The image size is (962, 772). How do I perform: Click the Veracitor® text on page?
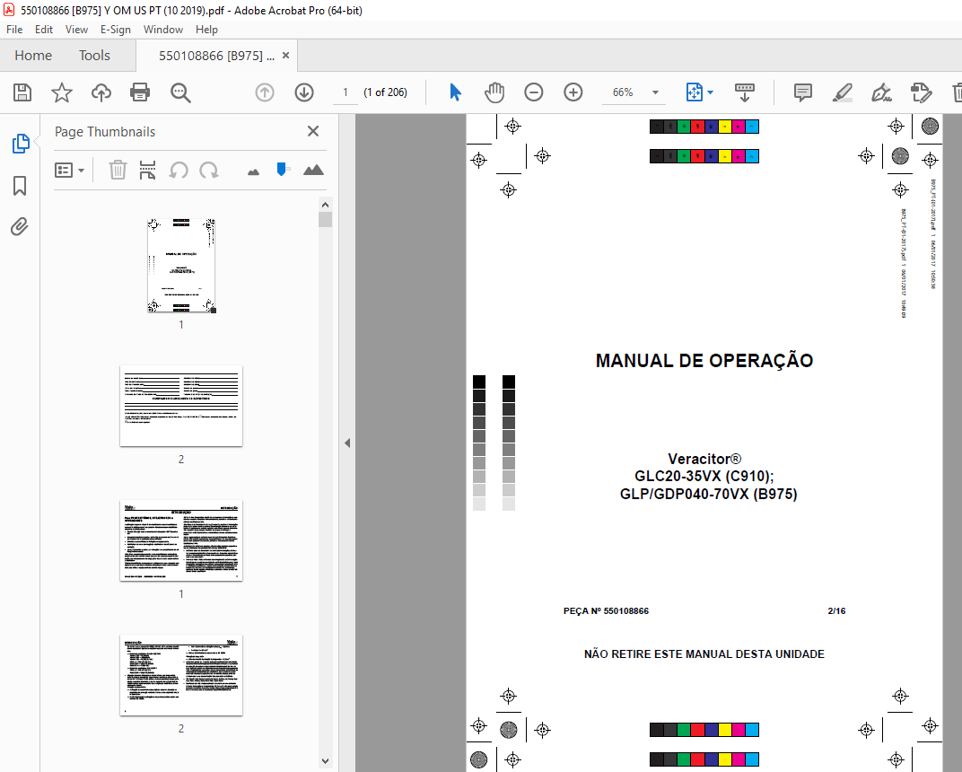704,459
